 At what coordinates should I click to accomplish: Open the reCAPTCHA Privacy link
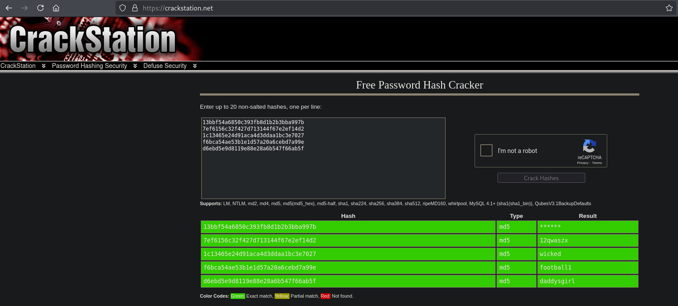click(583, 163)
